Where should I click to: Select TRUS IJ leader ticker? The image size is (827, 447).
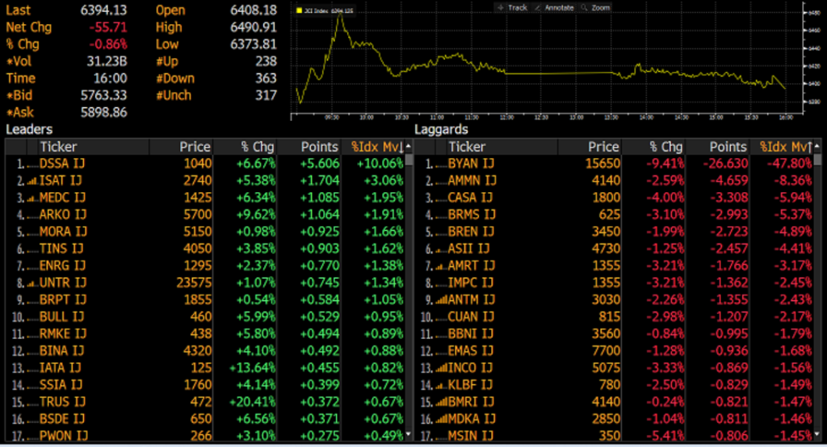62,402
